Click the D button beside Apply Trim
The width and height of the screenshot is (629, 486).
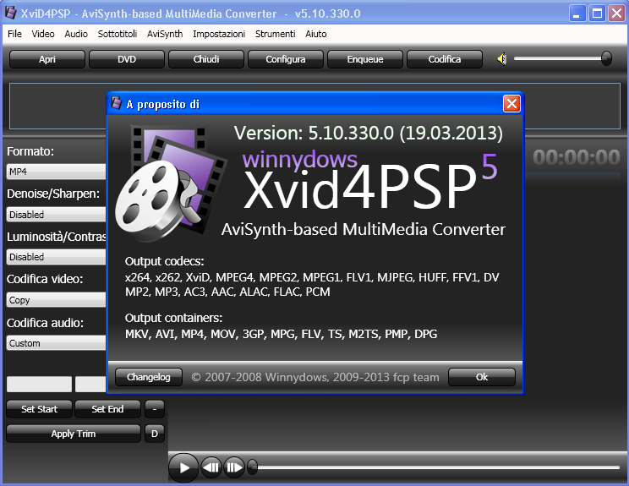point(155,434)
